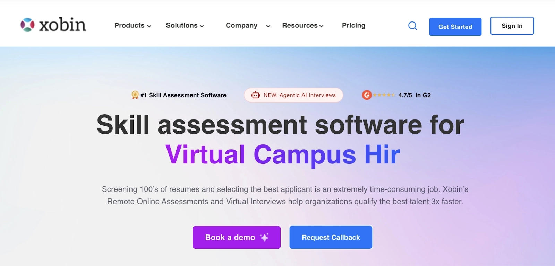Image resolution: width=555 pixels, height=266 pixels.
Task: Click the award medal badge icon
Action: coord(135,95)
